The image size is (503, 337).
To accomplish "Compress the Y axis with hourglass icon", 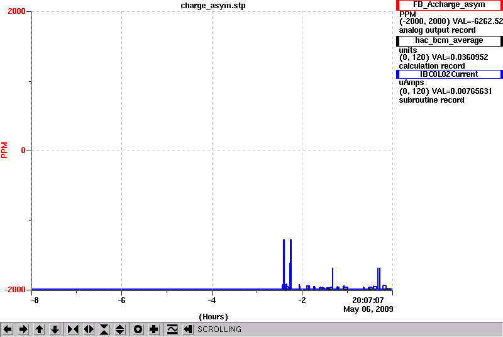I will (x=104, y=329).
